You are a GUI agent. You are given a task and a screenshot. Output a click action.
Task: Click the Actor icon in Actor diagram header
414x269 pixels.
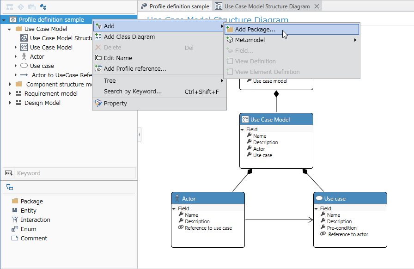(x=177, y=198)
